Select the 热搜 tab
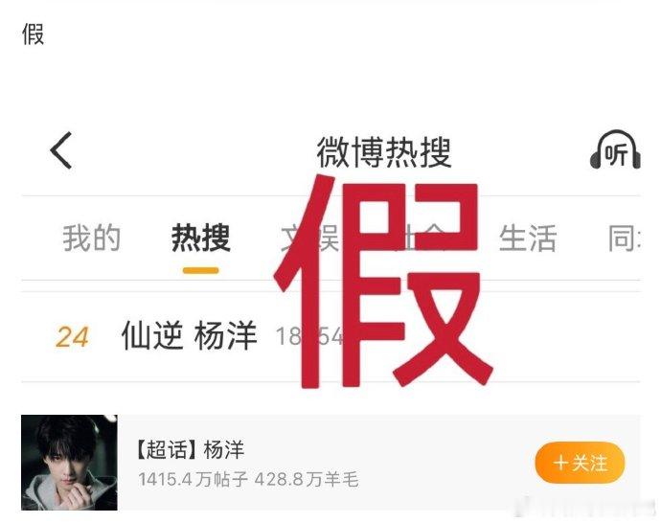This screenshot has height=523, width=661. tap(200, 239)
